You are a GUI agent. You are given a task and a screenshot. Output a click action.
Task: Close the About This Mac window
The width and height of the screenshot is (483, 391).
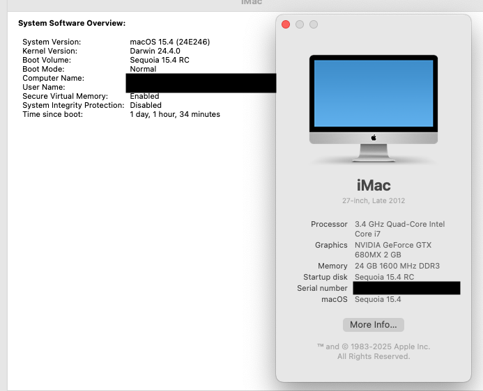click(x=286, y=24)
